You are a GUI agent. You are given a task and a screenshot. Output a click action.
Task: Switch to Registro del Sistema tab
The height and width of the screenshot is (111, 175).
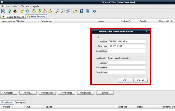(13, 17)
